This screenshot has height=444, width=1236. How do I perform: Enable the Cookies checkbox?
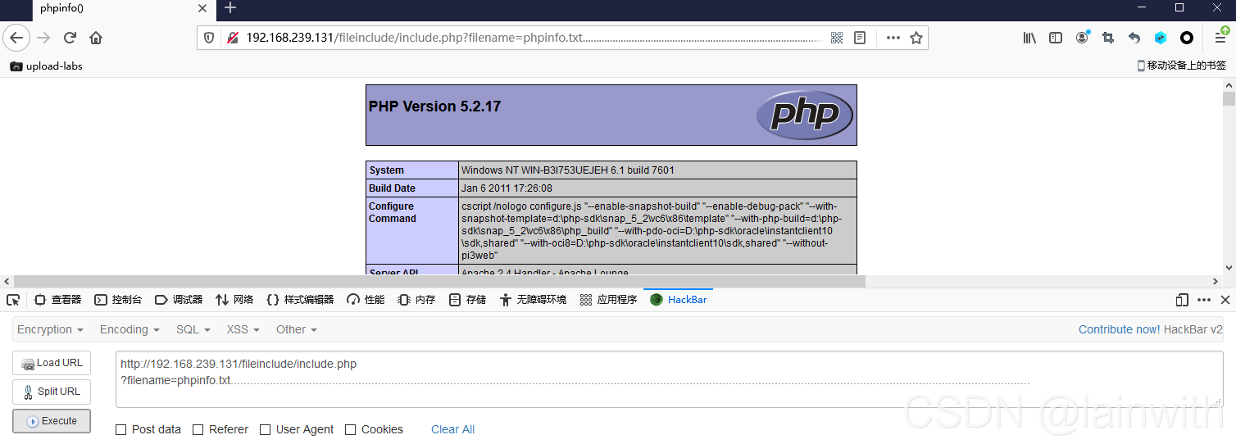click(x=351, y=429)
